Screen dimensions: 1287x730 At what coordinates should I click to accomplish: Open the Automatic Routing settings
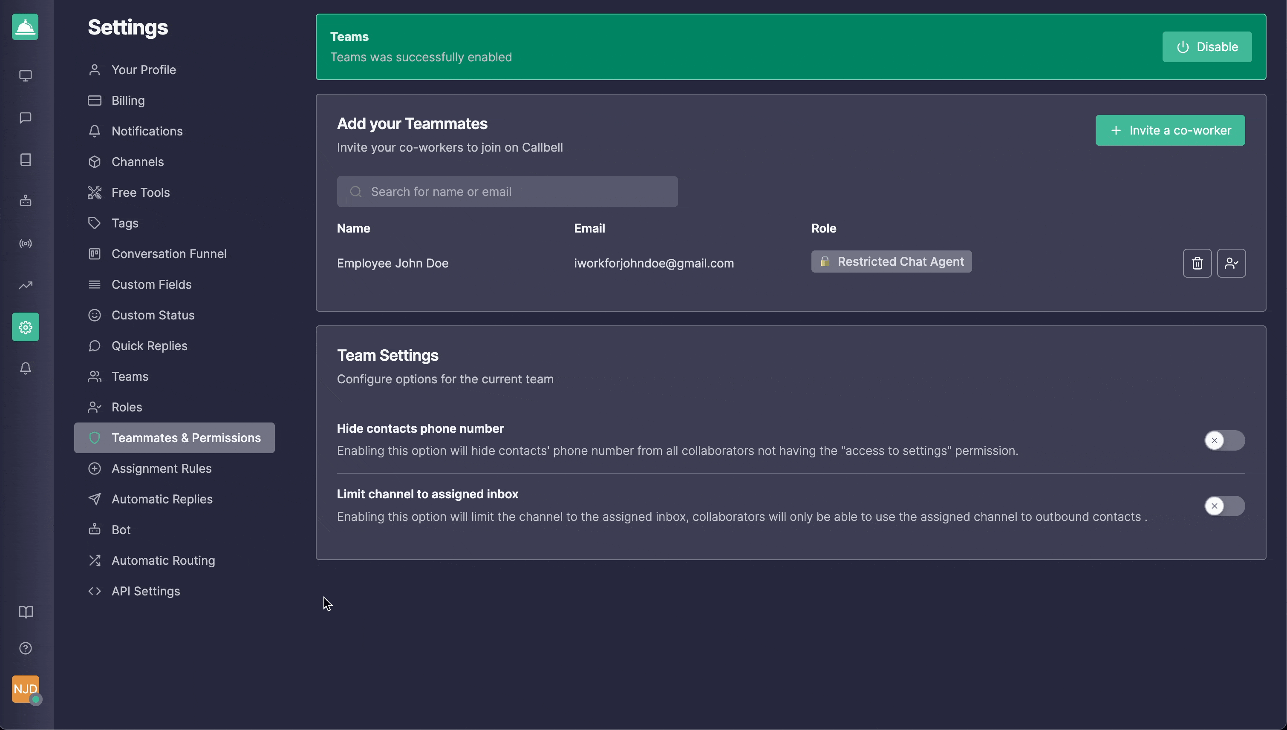pyautogui.click(x=163, y=560)
